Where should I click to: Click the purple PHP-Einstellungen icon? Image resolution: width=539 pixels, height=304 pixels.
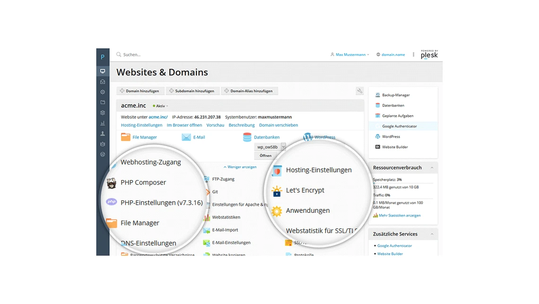[112, 202]
